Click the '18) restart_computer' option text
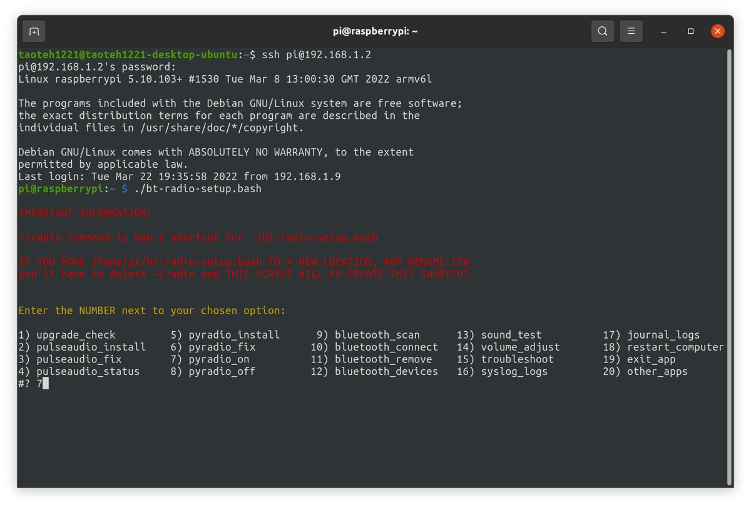751x507 pixels. (663, 347)
